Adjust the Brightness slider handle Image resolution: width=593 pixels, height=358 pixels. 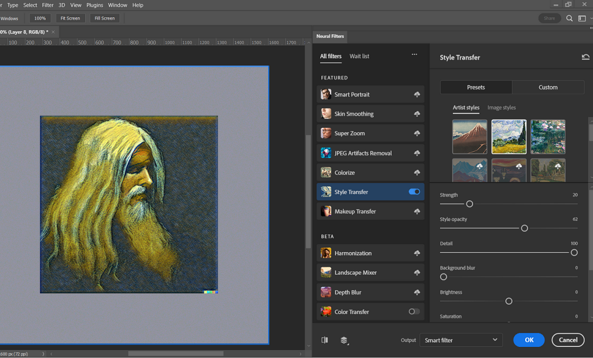[508, 301]
